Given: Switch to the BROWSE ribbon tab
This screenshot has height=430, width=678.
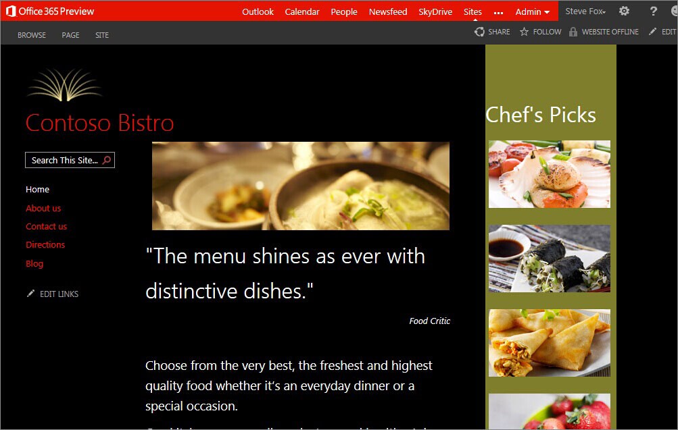Looking at the screenshot, I should [32, 35].
